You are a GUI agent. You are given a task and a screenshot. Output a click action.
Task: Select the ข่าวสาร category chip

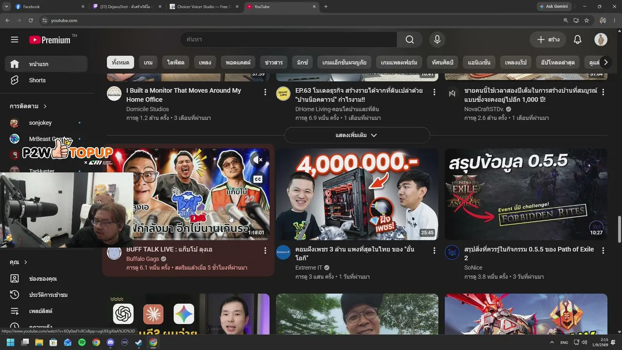coord(274,63)
